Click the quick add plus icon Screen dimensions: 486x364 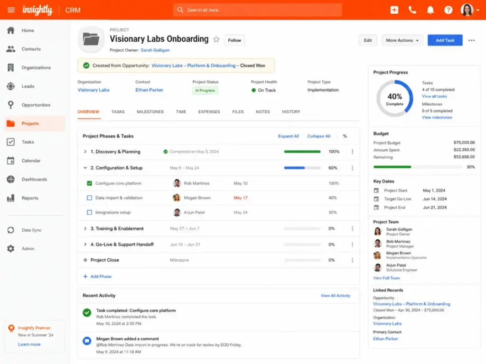click(394, 10)
